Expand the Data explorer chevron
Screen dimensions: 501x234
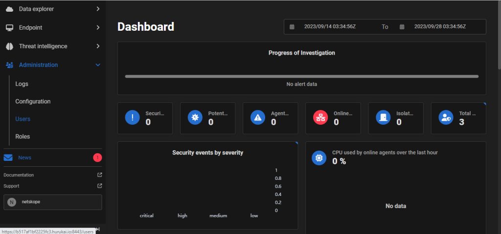click(98, 9)
